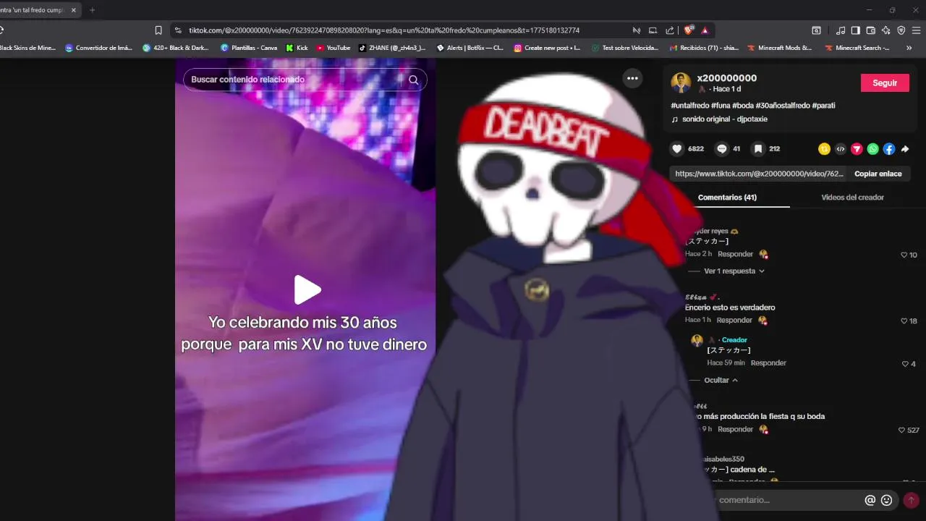Viewport: 926px width, 521px height.
Task: Reply to the 'Encerio esto es verdadero' comment
Action: (x=734, y=321)
